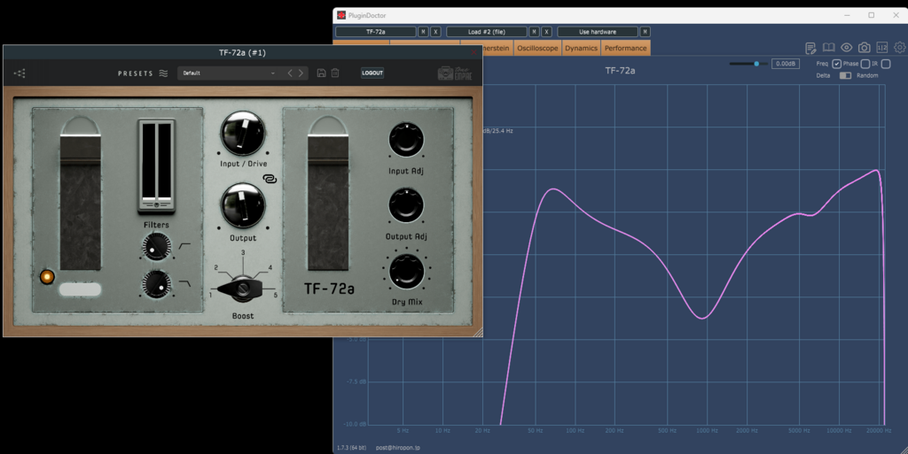Close the TF-72a (#1) plugin window
The height and width of the screenshot is (454, 908).
(474, 52)
